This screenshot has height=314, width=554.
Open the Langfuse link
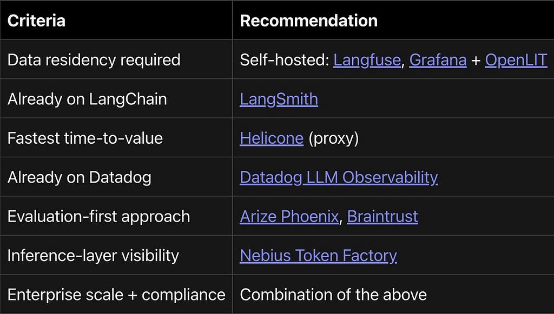coord(367,60)
